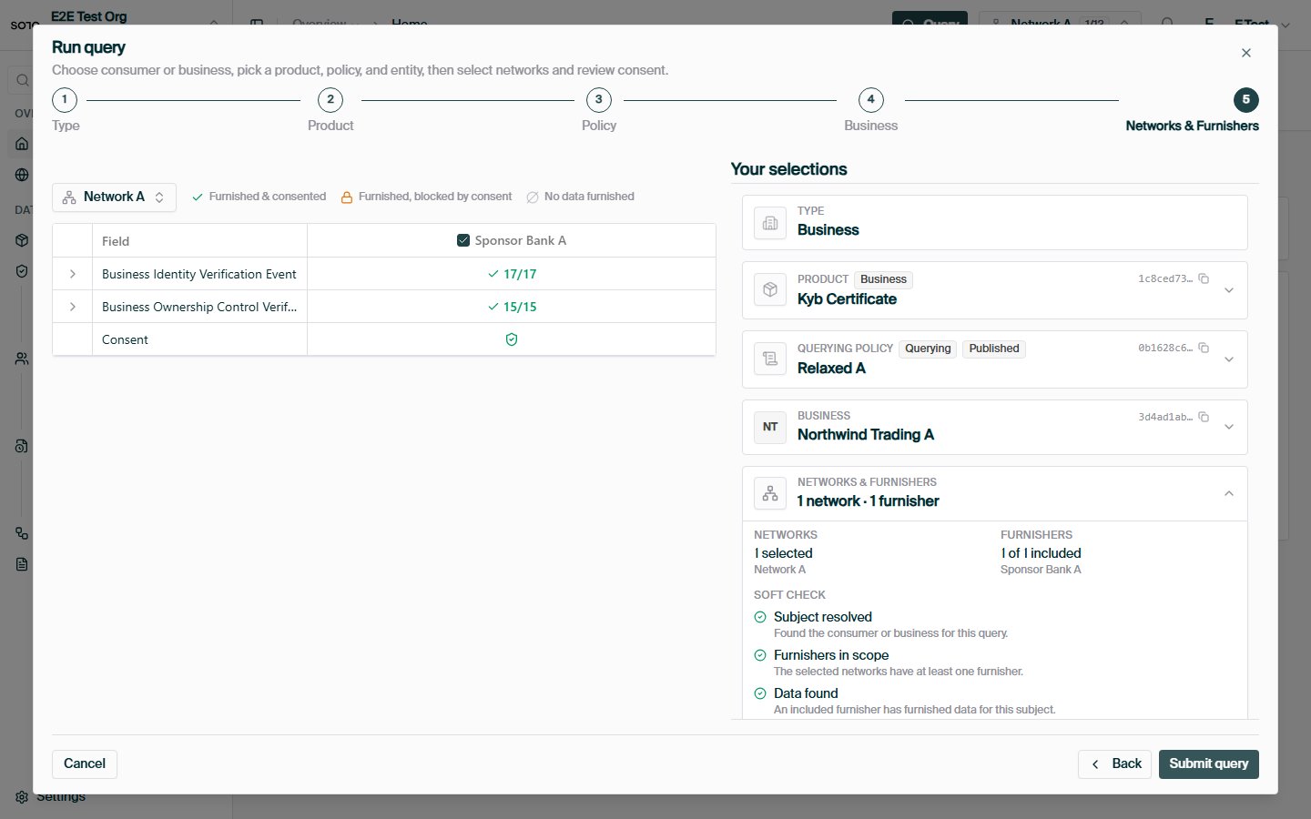
Task: Open the document icon in sidebar
Action: (22, 564)
